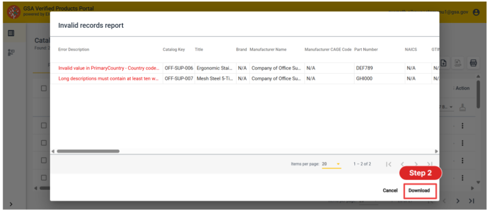Click the GHI000 part number cell

pos(379,79)
